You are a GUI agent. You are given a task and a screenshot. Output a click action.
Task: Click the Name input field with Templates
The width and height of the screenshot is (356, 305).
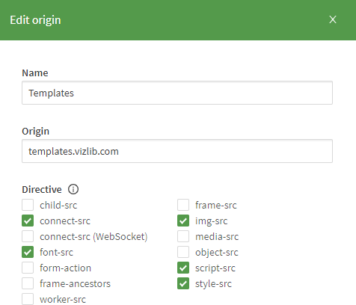[177, 93]
